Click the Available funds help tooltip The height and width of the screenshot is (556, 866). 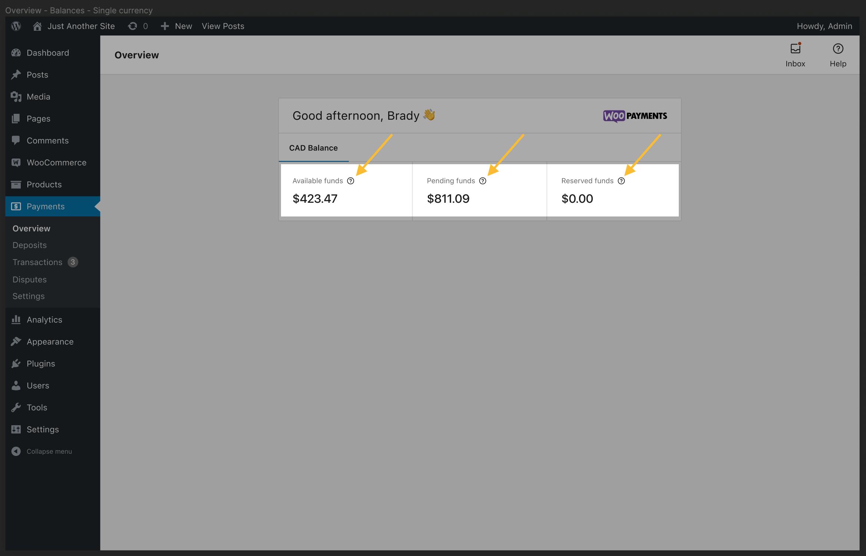[351, 181]
